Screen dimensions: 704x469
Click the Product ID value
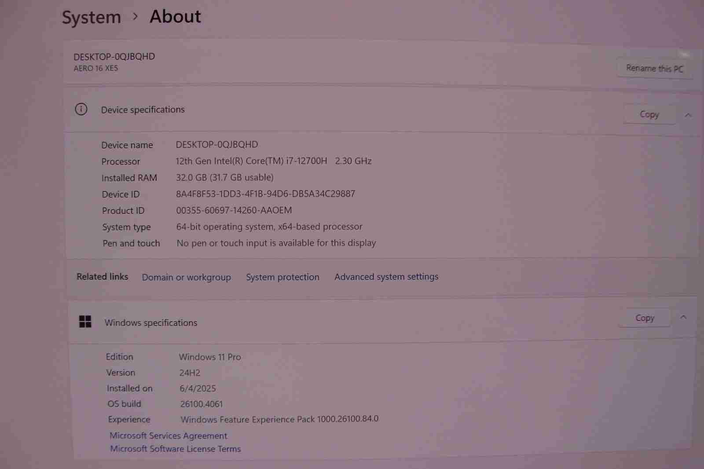pos(234,210)
